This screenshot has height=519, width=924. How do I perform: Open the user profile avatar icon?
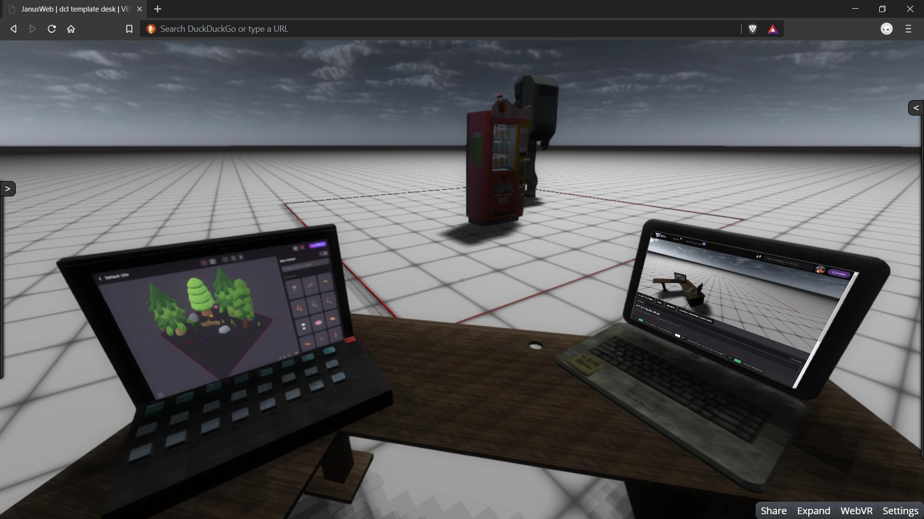point(886,29)
